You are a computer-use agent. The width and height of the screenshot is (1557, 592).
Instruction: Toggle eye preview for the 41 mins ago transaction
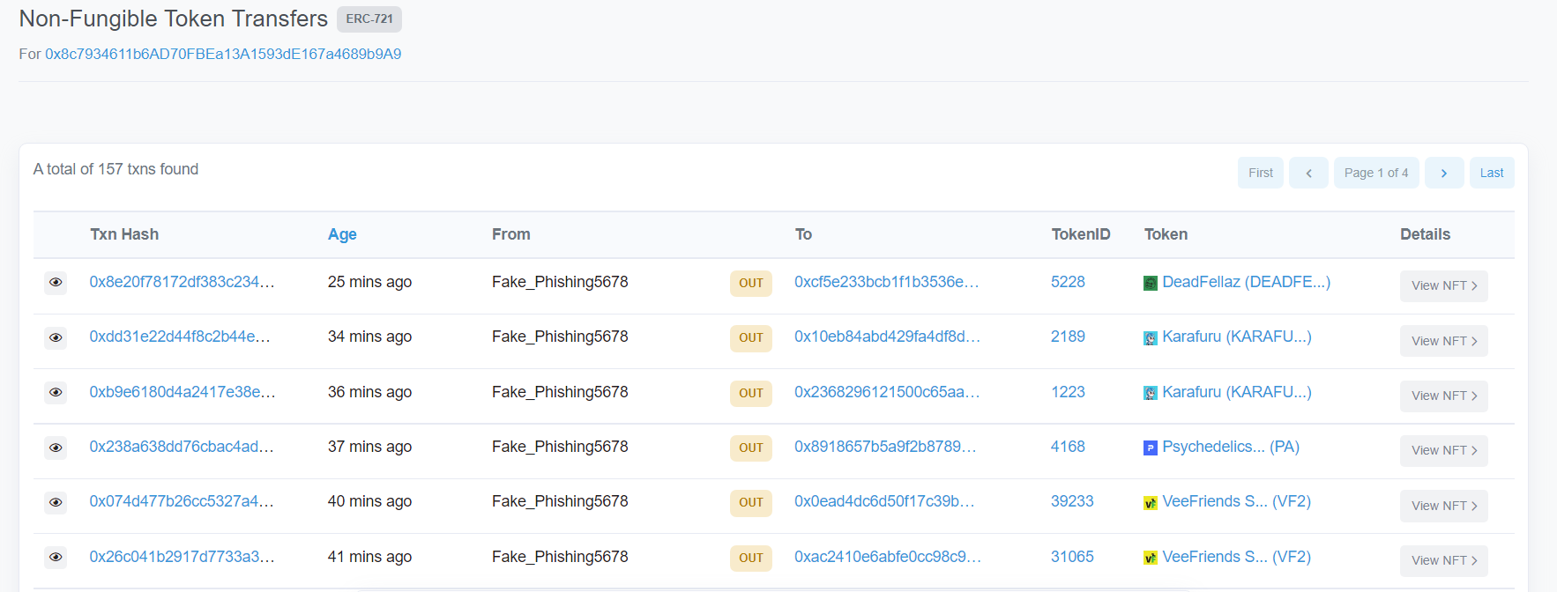56,557
